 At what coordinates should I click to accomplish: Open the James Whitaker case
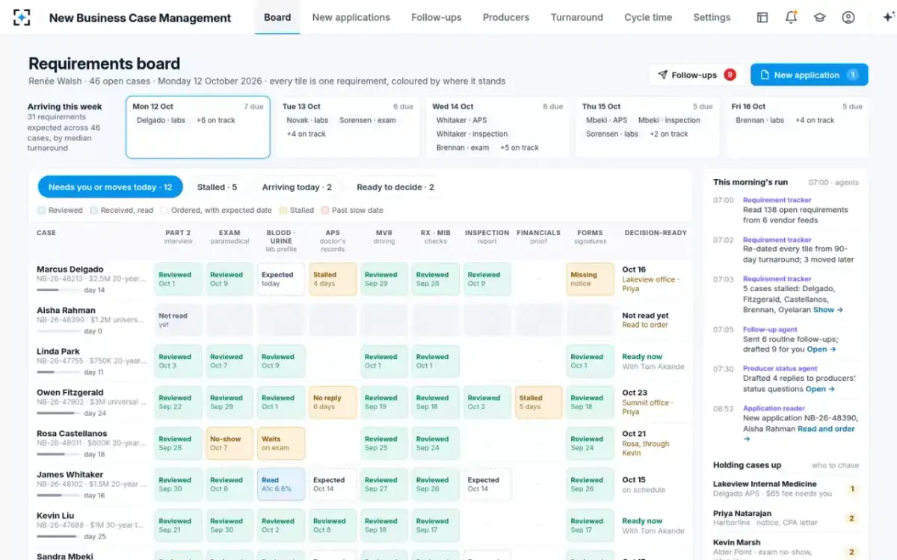click(70, 475)
